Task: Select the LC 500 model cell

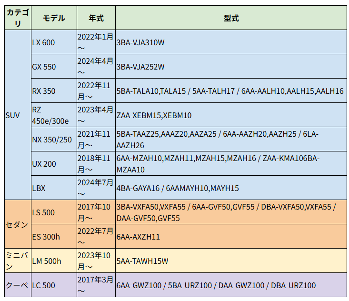Action: click(54, 285)
